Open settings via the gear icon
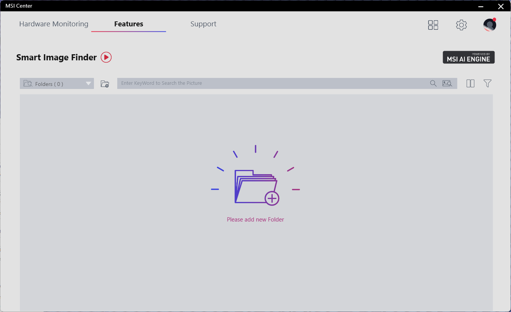Image resolution: width=511 pixels, height=312 pixels. pyautogui.click(x=461, y=25)
